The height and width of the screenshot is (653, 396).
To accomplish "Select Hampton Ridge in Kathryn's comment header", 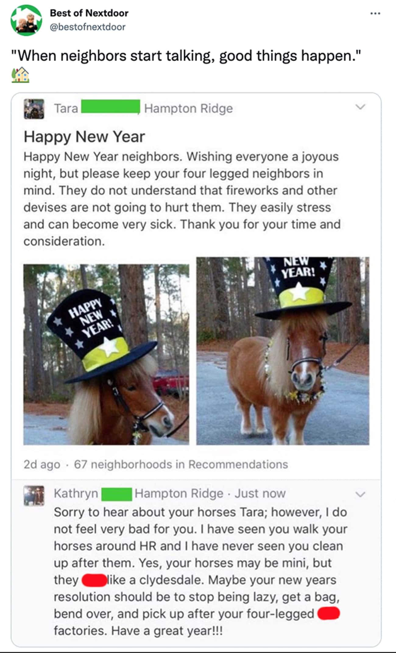I will pyautogui.click(x=179, y=493).
